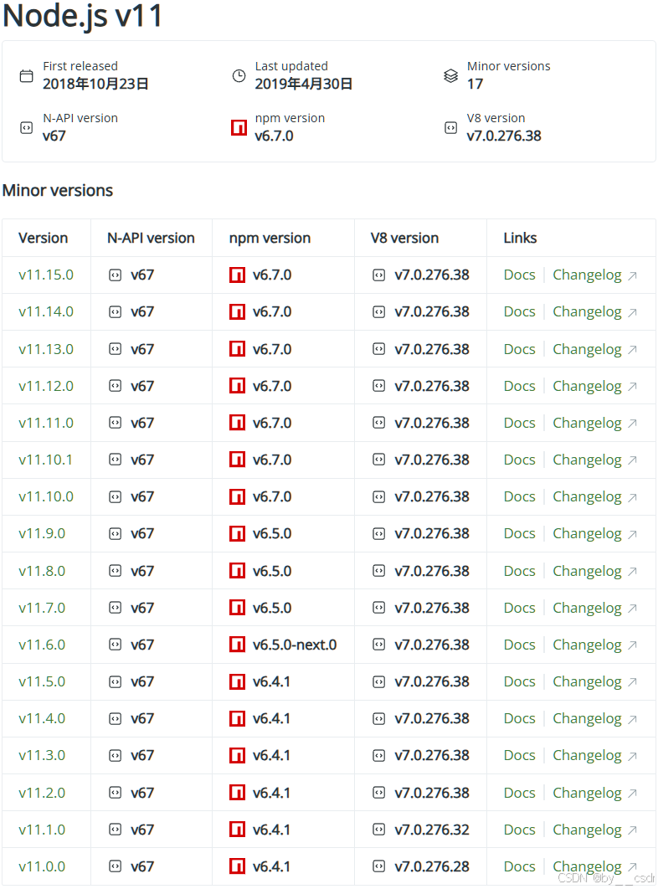This screenshot has width=658, height=889.
Task: Open Docs for v11.6.0
Action: [520, 645]
